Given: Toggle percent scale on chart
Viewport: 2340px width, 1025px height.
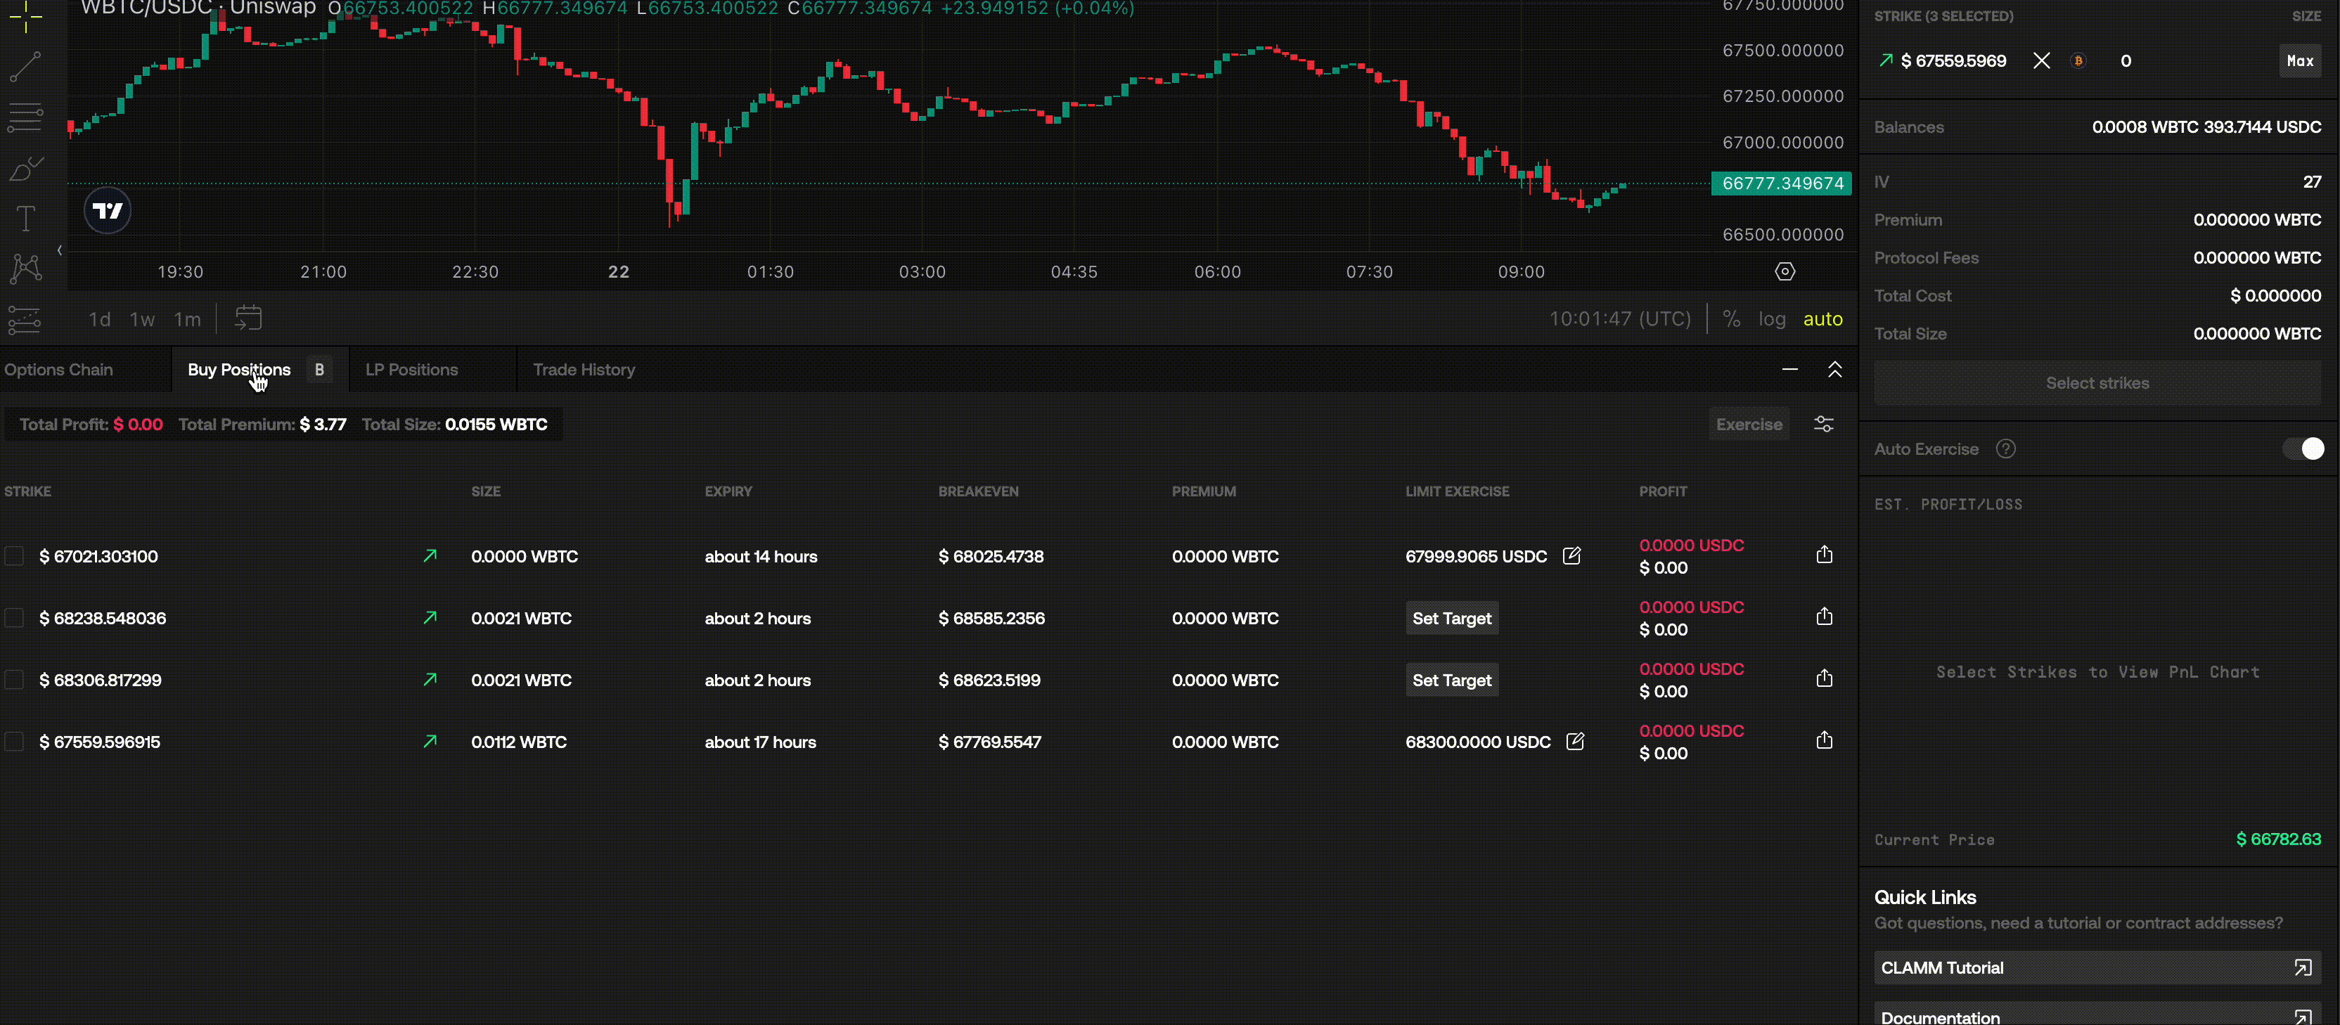Looking at the screenshot, I should [x=1731, y=318].
